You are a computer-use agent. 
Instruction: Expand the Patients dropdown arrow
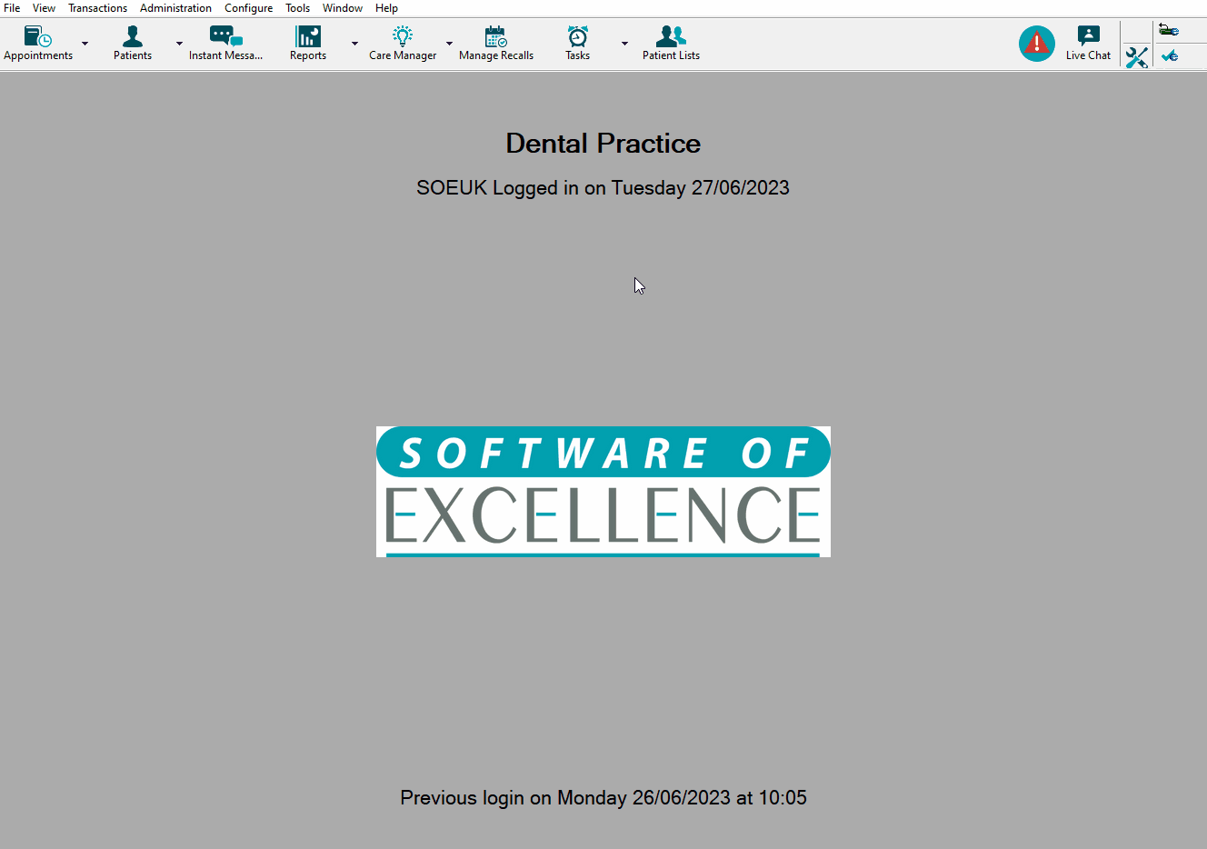(179, 44)
